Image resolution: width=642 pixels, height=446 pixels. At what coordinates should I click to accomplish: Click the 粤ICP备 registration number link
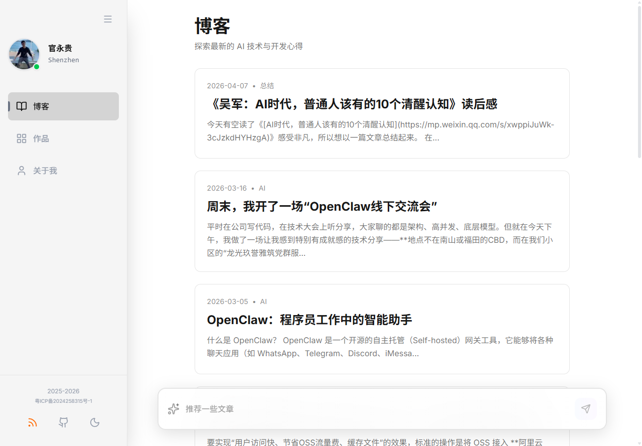coord(63,401)
